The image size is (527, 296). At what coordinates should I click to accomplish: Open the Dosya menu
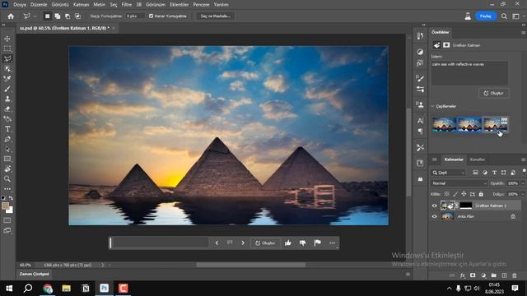20,5
